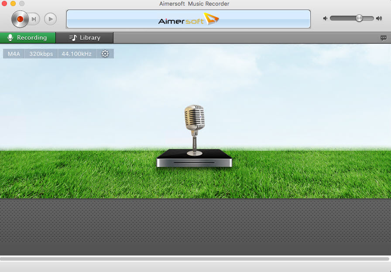The width and height of the screenshot is (391, 272).
Task: Open recording settings via gear icon
Action: tap(105, 54)
